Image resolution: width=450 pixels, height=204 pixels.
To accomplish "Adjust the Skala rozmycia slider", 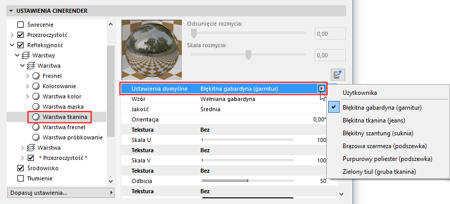I will click(249, 55).
